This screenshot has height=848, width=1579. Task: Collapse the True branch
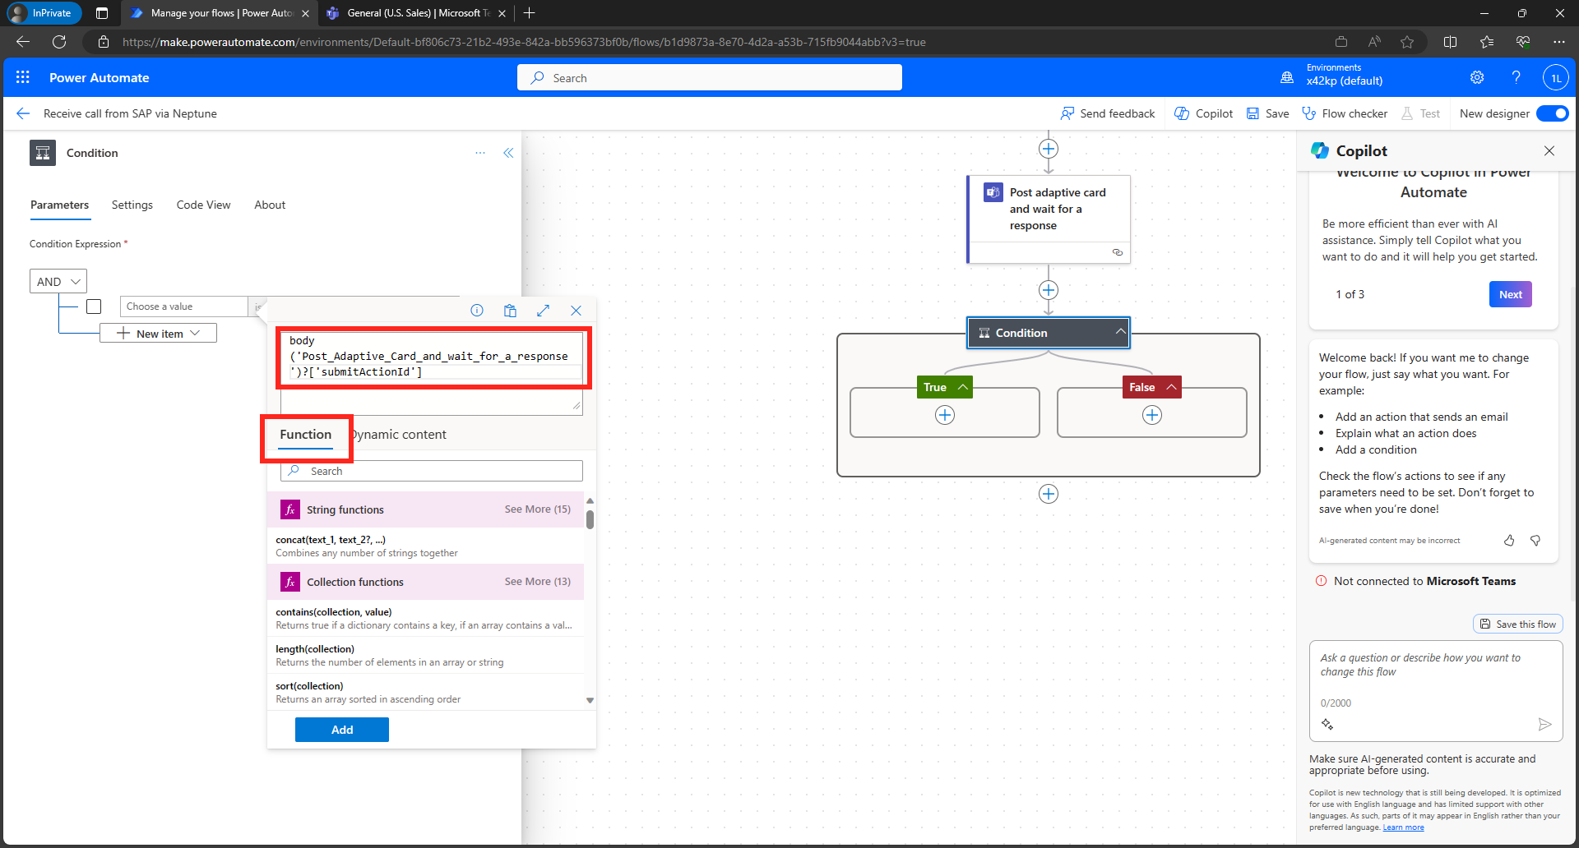962,387
